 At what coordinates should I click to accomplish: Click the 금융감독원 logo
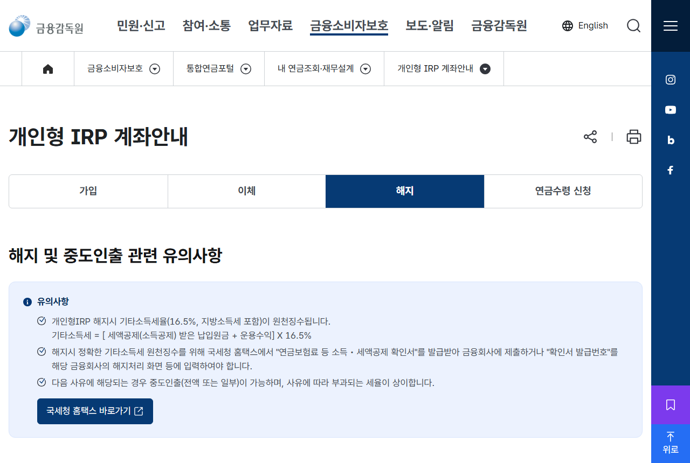[x=46, y=26]
